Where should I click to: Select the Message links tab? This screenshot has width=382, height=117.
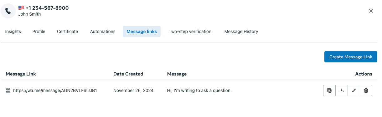[x=142, y=32]
